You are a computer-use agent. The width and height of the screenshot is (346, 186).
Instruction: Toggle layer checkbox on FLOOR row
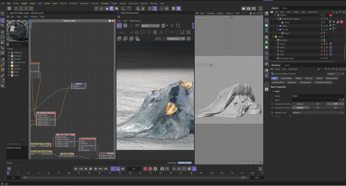coord(322,30)
